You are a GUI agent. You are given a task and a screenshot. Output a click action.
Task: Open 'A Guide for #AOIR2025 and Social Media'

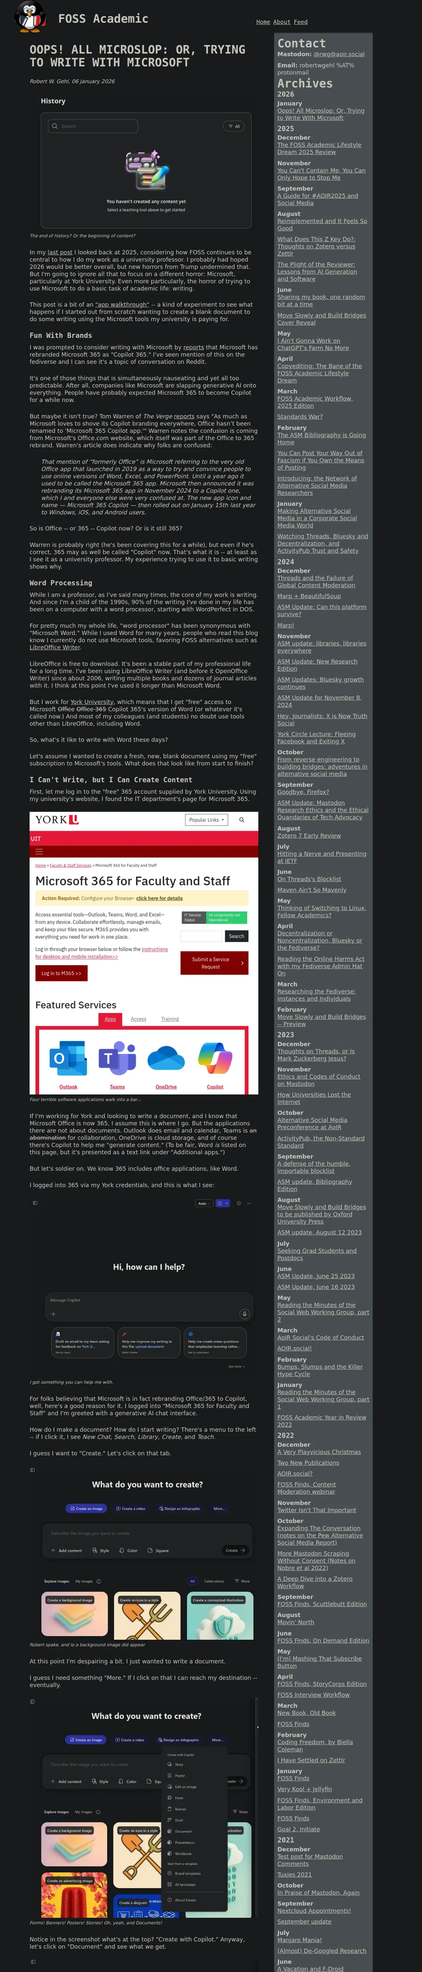click(x=317, y=200)
